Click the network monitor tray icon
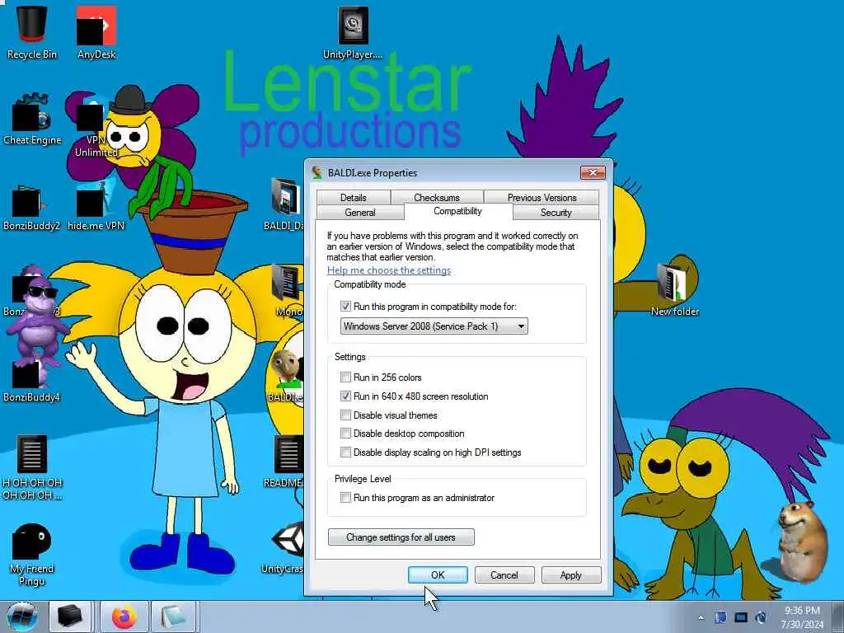The image size is (844, 633). tap(741, 617)
